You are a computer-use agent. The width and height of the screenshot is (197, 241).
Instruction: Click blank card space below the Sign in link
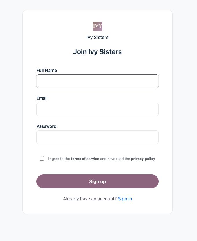coord(97,208)
